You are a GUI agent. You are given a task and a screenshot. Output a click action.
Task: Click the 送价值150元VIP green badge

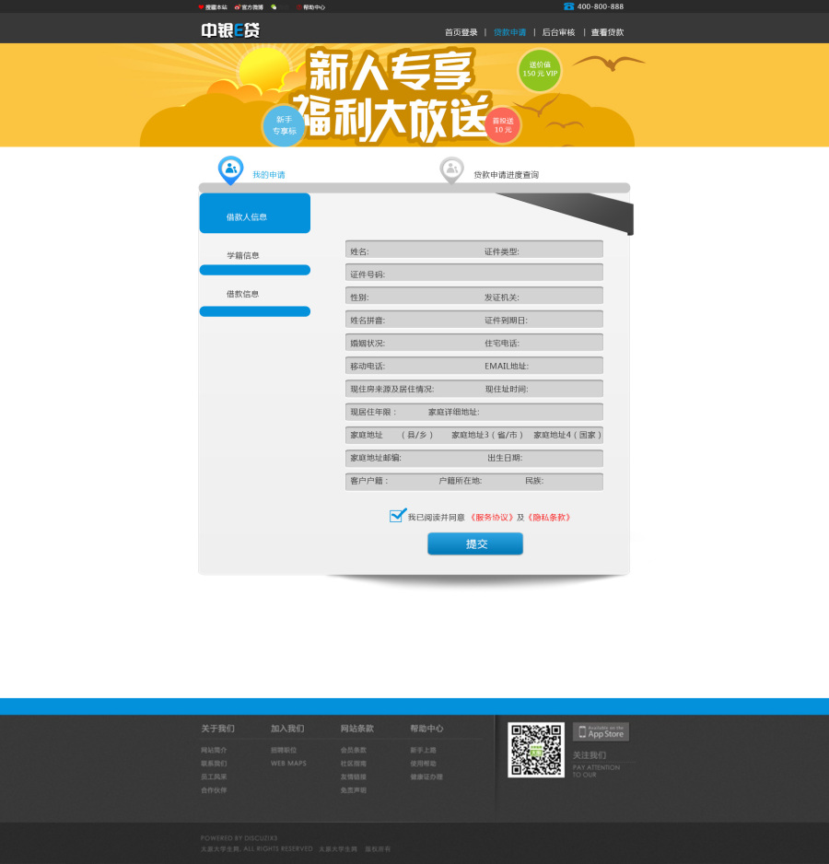[x=539, y=70]
